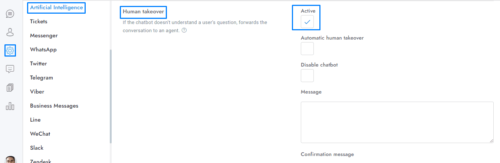Check the Disable chatbot checkbox
500x163 pixels.
307,76
